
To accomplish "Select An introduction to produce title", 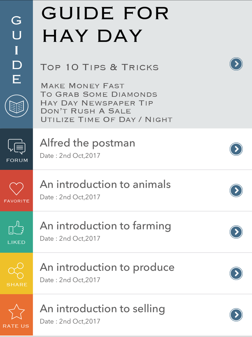I will pyautogui.click(x=107, y=268).
